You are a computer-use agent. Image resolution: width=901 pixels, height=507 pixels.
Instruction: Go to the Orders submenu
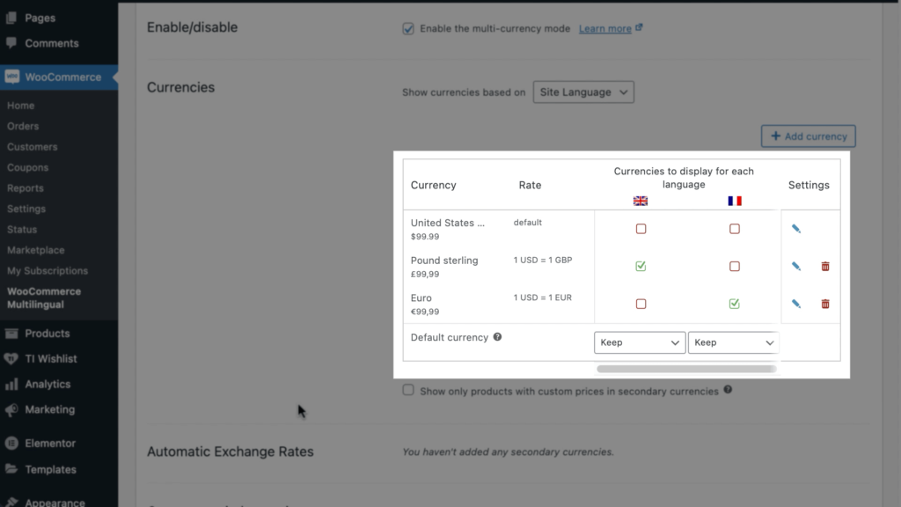[x=23, y=127]
